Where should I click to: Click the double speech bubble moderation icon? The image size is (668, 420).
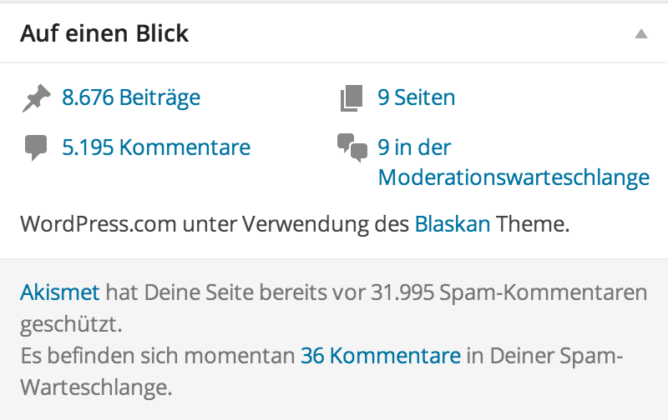pos(352,147)
